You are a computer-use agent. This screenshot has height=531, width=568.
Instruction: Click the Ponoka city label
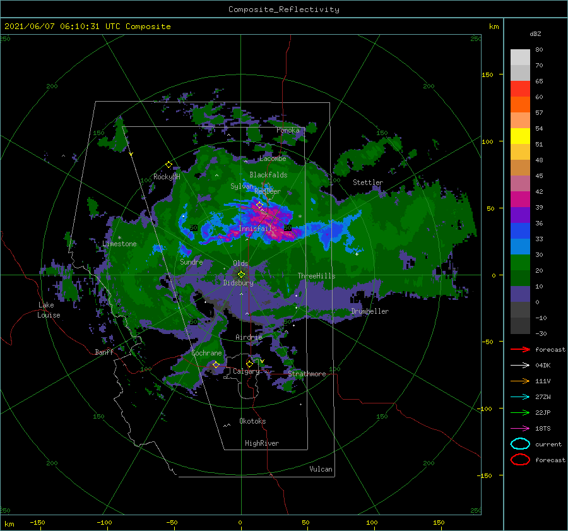pos(288,130)
